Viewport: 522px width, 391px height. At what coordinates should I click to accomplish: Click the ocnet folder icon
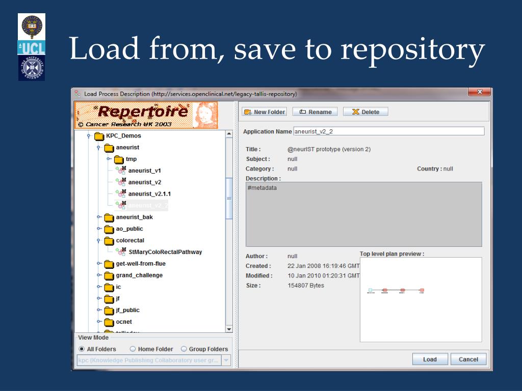109,322
